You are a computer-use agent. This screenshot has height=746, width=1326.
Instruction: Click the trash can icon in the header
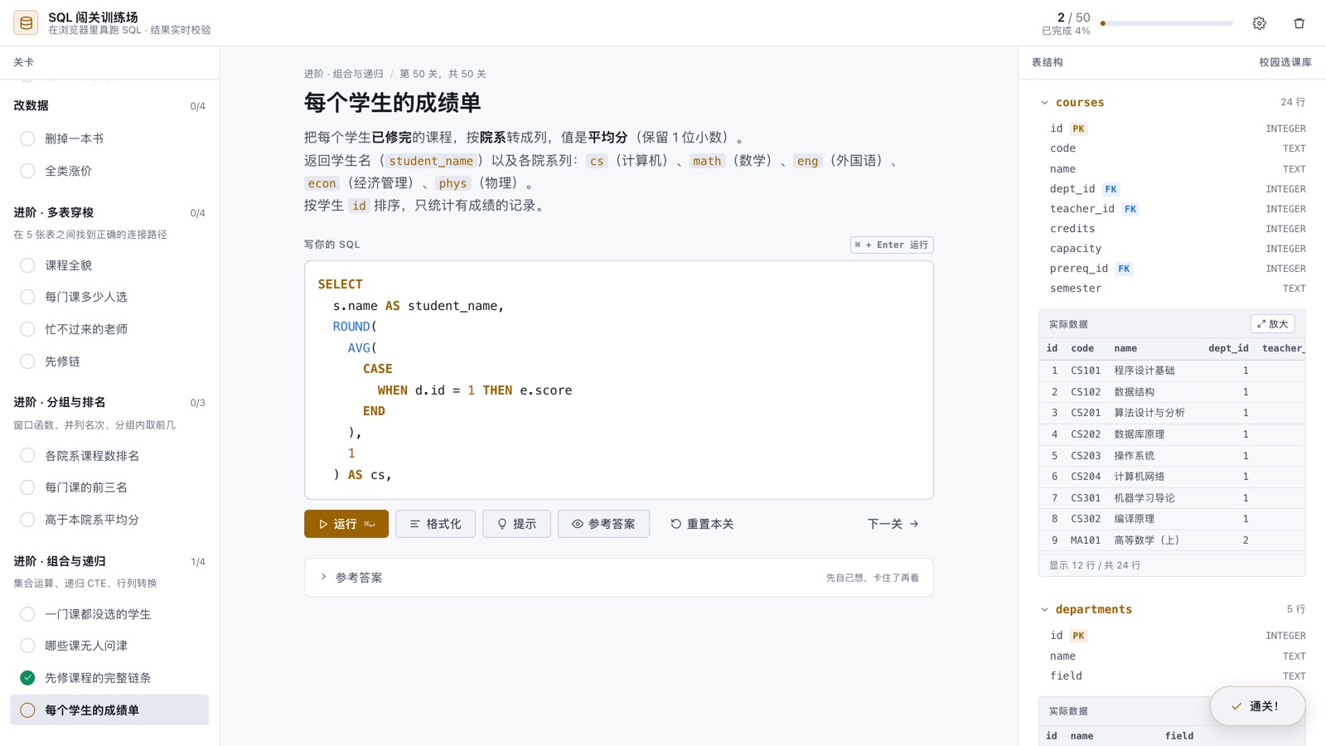click(x=1299, y=23)
